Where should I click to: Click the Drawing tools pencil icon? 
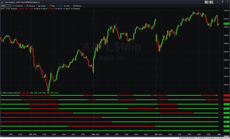click(x=27, y=6)
